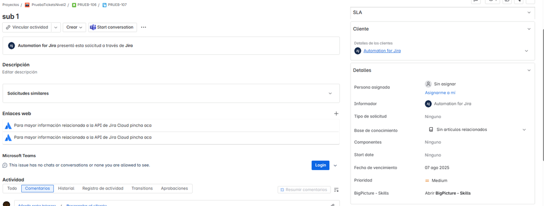This screenshot has width=544, height=206.
Task: Add a web link with the plus icon
Action: (336, 114)
